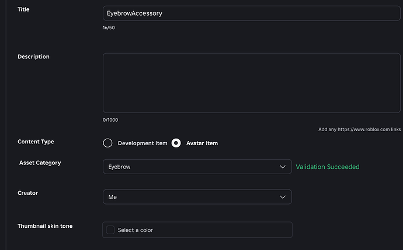Open the Select a color field
Viewport: 403px width, 250px height.
coord(197,230)
